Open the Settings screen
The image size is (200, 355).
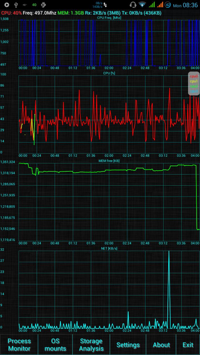pyautogui.click(x=128, y=345)
